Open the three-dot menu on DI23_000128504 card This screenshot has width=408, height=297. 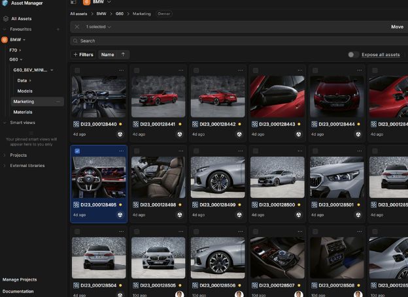[x=122, y=231]
